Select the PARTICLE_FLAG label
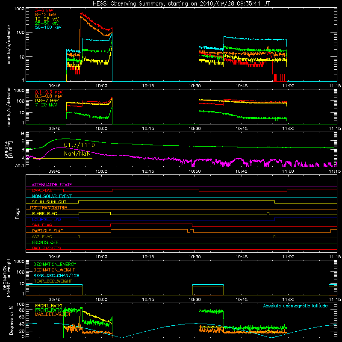This screenshot has width=342, height=342. coord(48,230)
